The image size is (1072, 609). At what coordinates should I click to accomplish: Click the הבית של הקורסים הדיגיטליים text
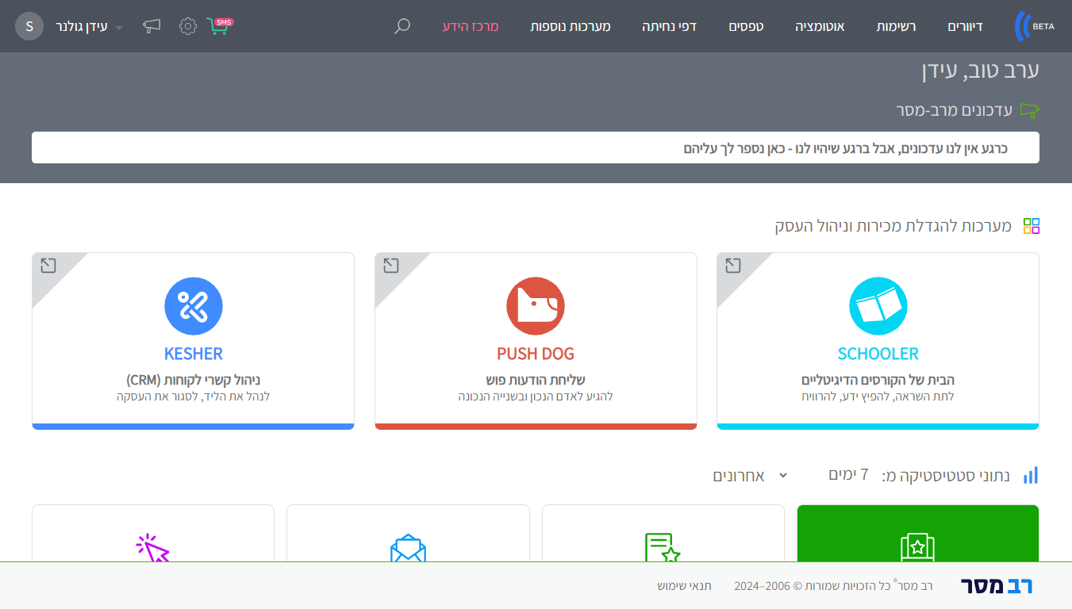pyautogui.click(x=878, y=380)
